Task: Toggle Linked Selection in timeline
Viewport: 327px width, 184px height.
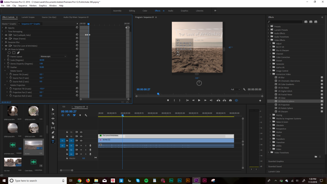Action: [x=74, y=115]
